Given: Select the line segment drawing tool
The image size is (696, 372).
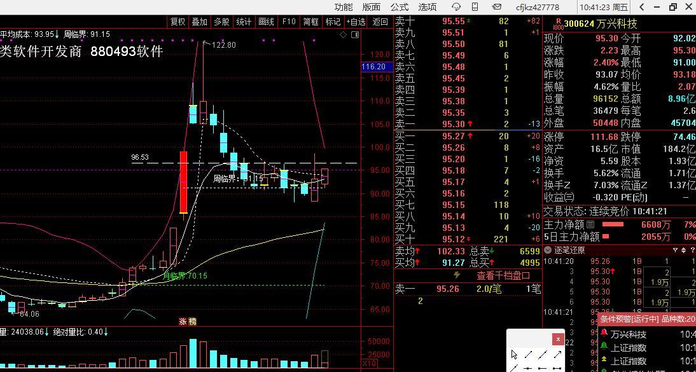Looking at the screenshot, I should tap(528, 354).
